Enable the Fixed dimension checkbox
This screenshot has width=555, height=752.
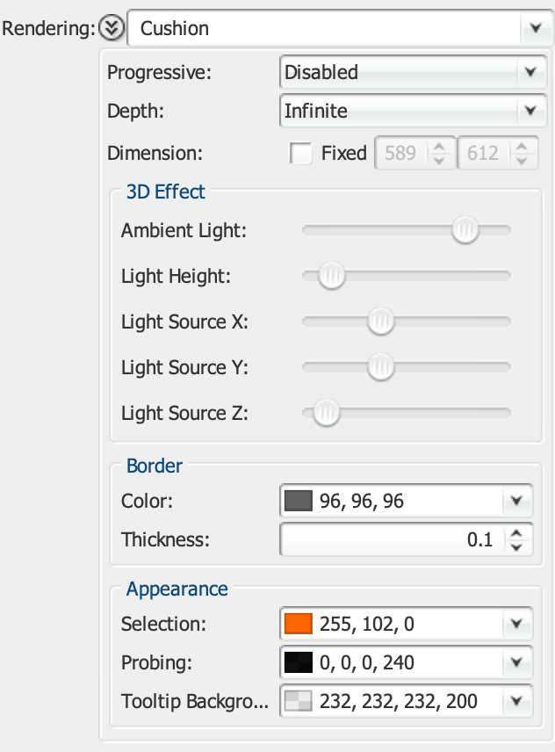(301, 154)
